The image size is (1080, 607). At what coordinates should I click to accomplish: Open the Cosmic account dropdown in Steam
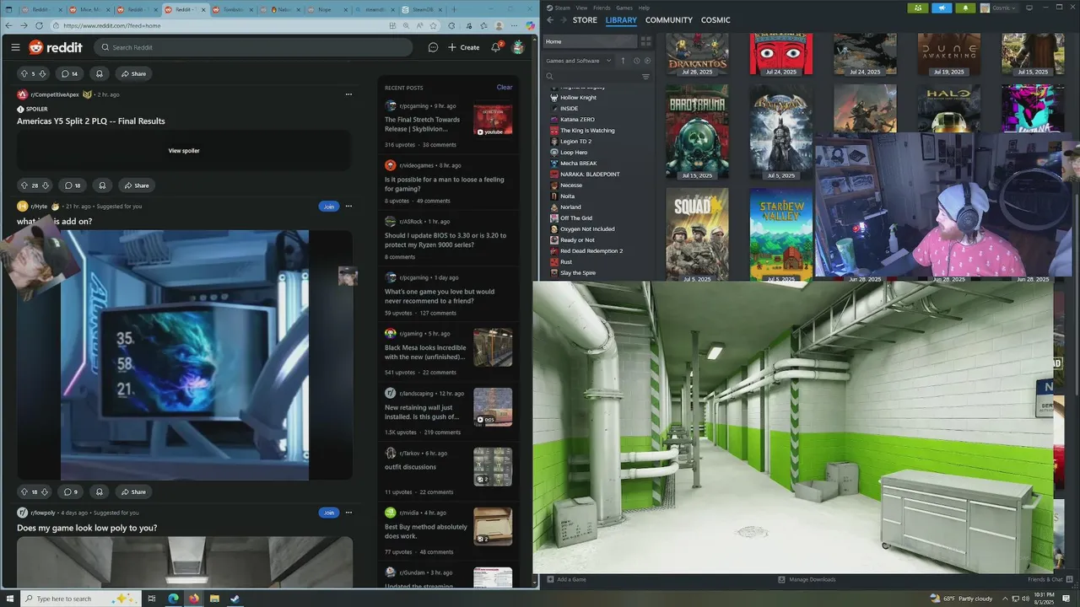(x=998, y=8)
